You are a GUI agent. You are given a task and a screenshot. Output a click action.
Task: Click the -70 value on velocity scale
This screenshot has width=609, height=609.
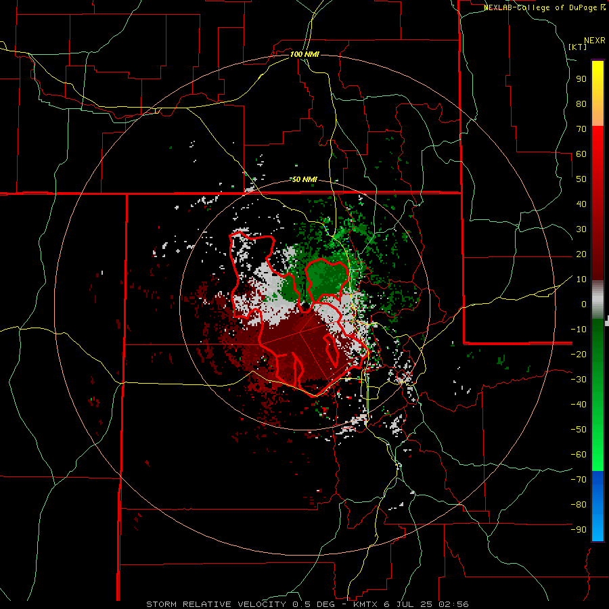[x=579, y=479]
